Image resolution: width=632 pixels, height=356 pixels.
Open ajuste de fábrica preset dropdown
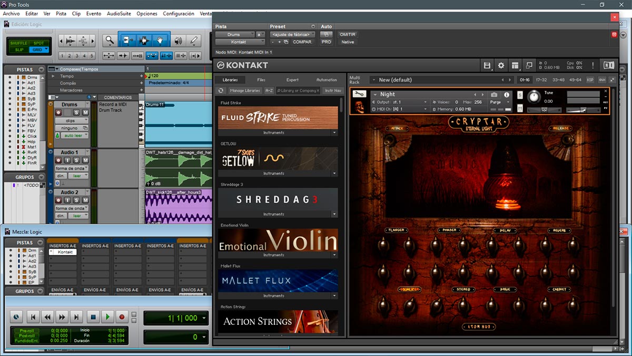click(x=293, y=34)
